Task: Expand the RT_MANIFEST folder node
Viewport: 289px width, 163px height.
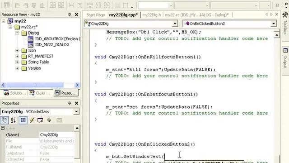Action: (17, 56)
